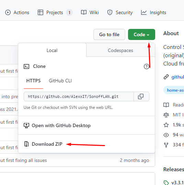Select the Local tab
Viewport: 184px width, 185px height.
coord(52,50)
